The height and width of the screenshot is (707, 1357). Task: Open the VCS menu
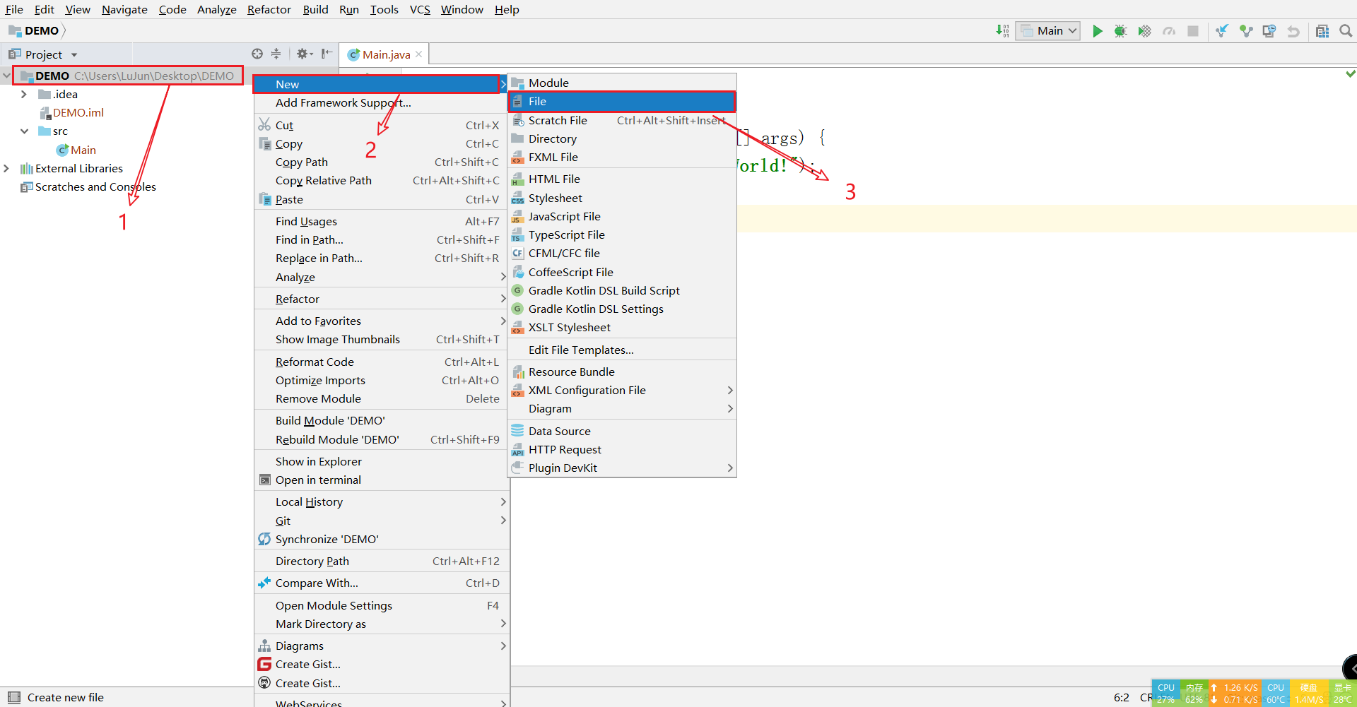420,9
